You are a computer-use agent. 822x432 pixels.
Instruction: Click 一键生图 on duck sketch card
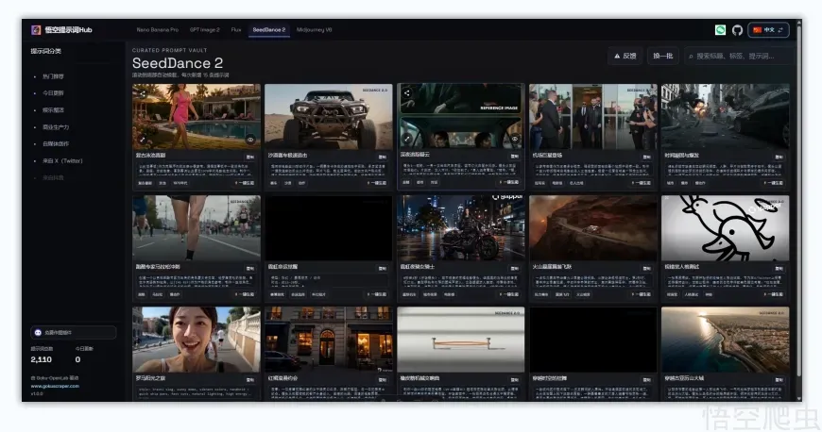tap(773, 294)
